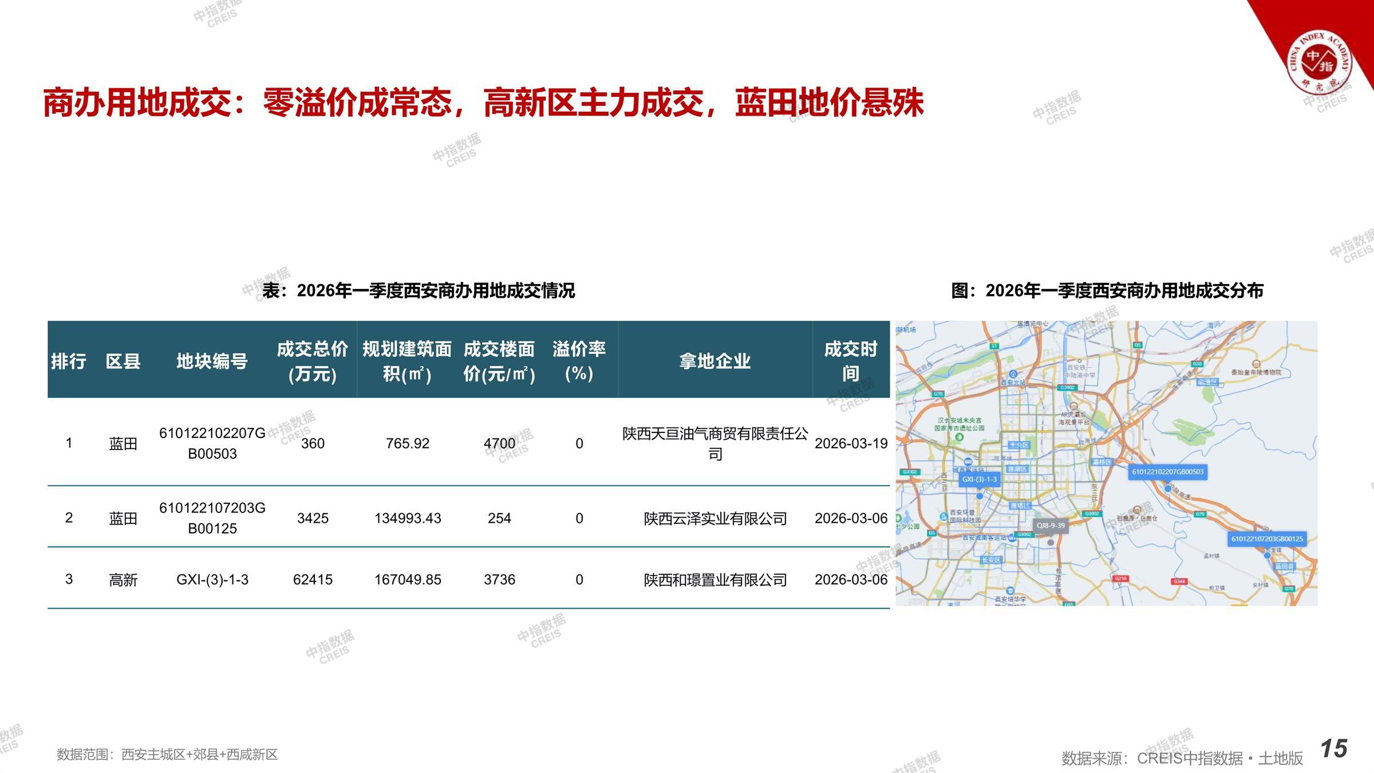Screen dimensions: 1374x773
Task: Click the 陕西云泽实业有限公司 table cell
Action: (x=715, y=519)
